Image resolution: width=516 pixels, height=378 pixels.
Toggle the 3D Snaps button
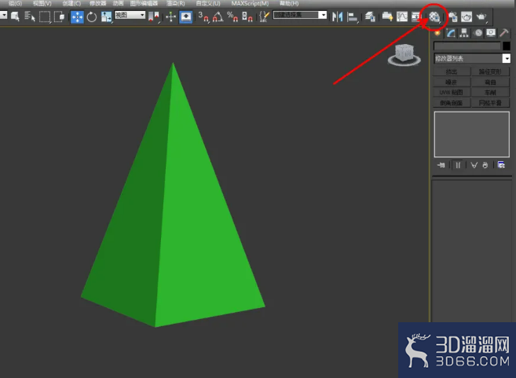(203, 17)
